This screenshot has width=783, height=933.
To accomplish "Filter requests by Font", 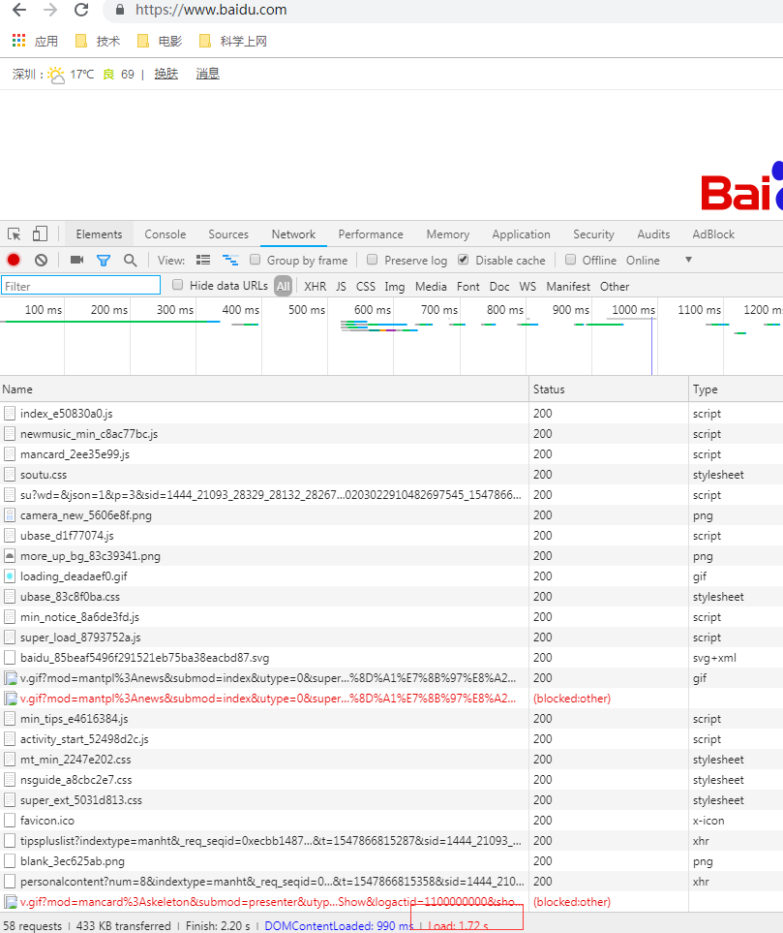I will point(467,286).
